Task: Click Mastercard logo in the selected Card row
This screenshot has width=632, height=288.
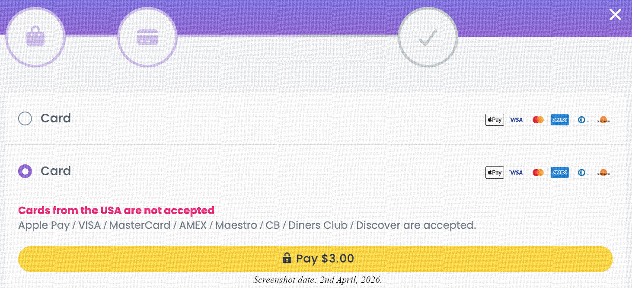Action: click(x=538, y=173)
